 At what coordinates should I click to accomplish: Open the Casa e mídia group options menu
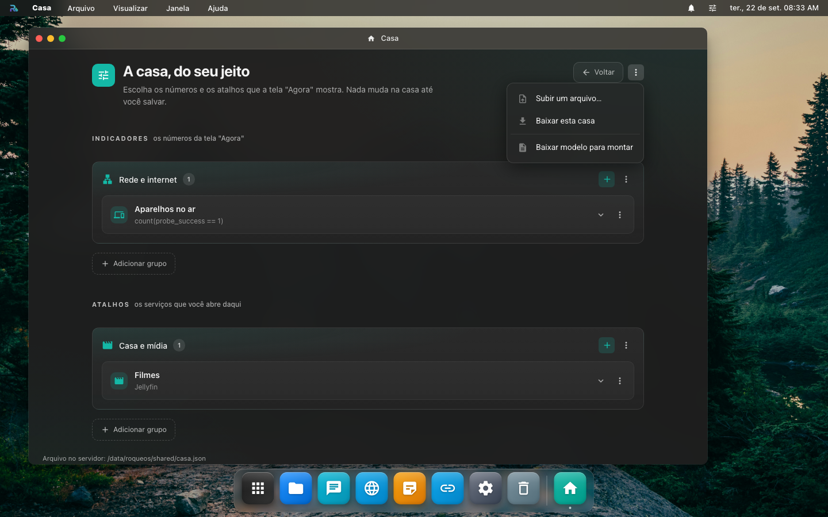(x=626, y=345)
